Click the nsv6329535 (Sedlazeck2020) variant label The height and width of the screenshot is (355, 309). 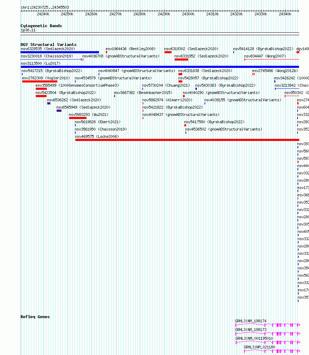tap(48, 49)
